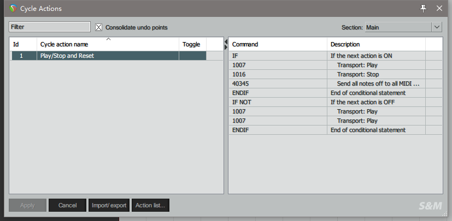
Task: Toggle Consolidate undo points checkbox
Action: 98,27
